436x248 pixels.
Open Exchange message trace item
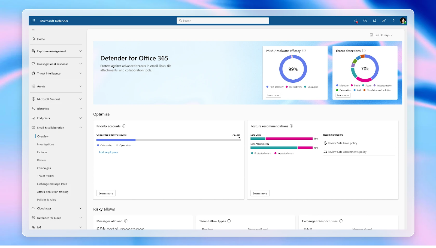click(x=52, y=184)
